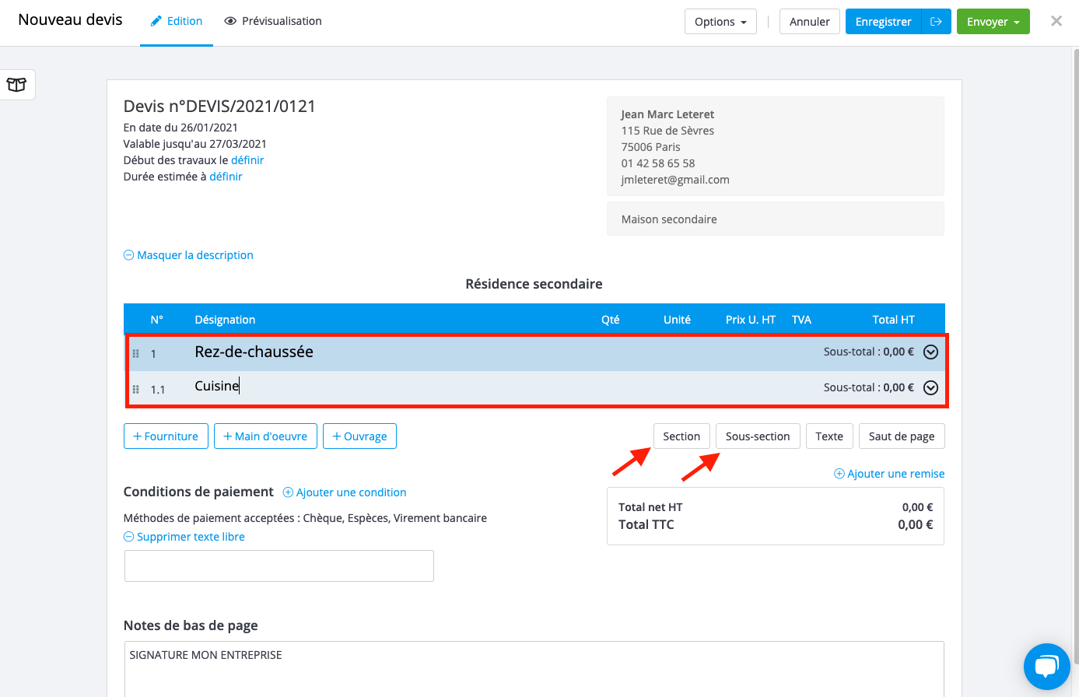
Task: Switch to the Prévisualisation tab
Action: 273,22
